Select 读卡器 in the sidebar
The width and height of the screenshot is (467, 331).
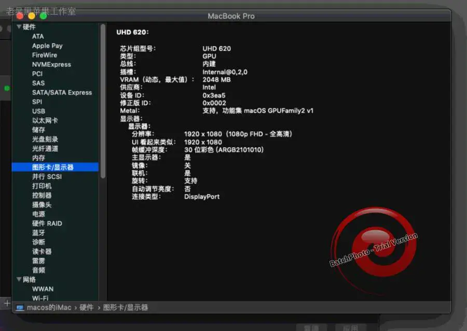coord(42,252)
